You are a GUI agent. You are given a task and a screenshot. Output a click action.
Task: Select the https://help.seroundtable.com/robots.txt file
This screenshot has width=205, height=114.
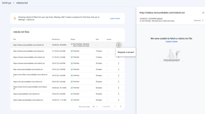point(28,100)
